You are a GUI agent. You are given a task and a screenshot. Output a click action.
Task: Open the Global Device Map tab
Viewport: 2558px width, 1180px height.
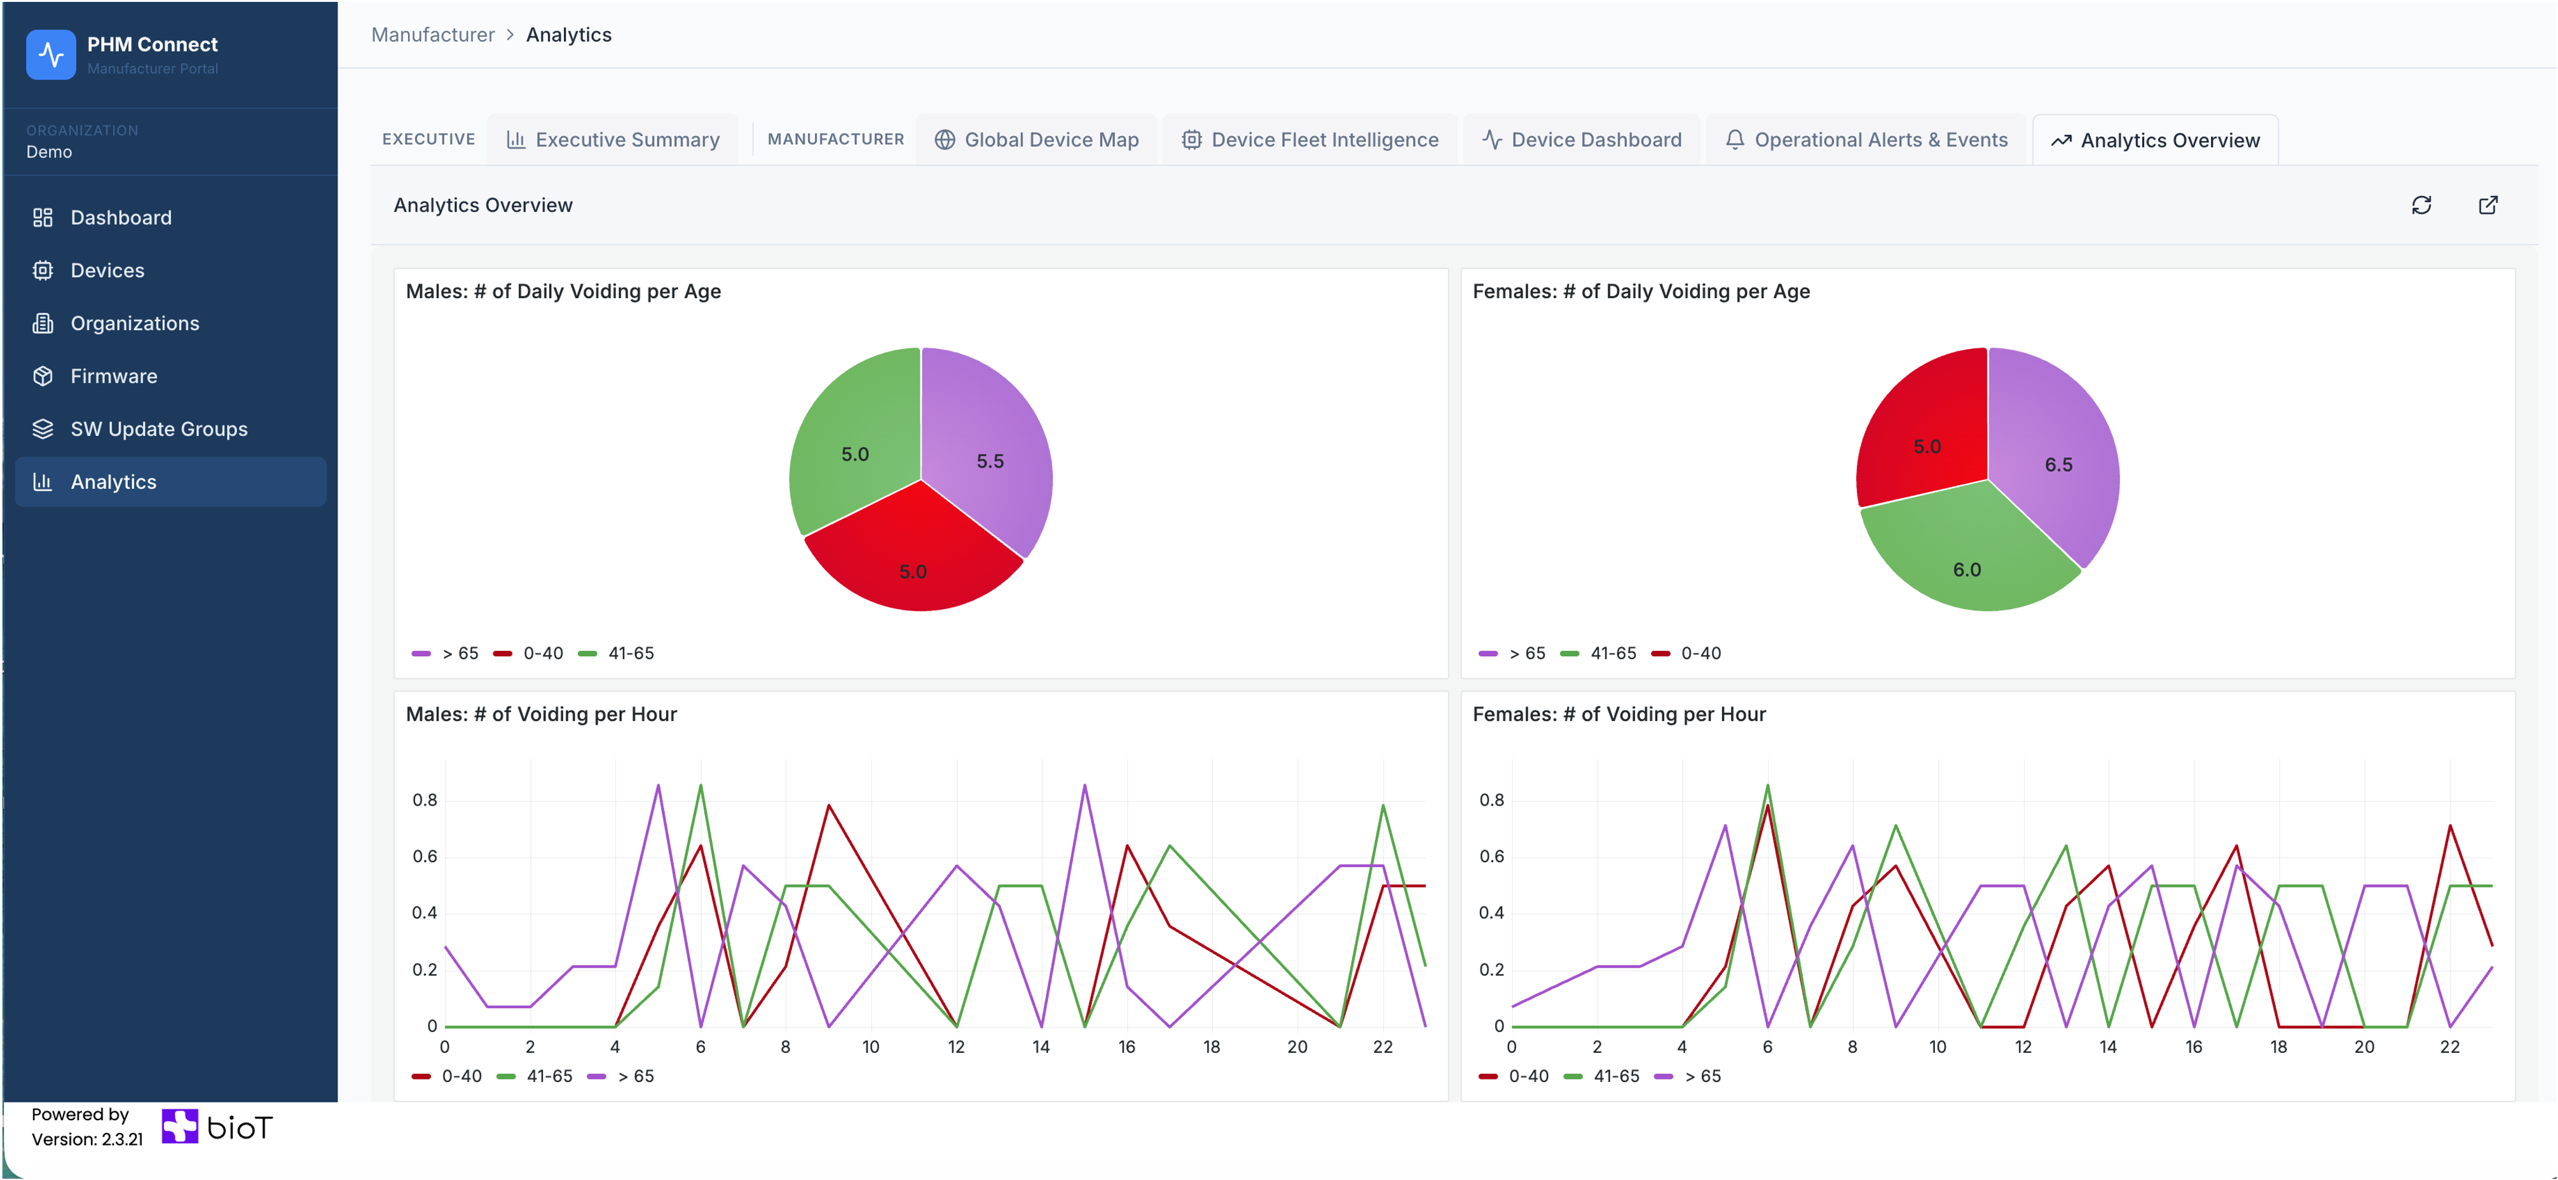click(1037, 140)
